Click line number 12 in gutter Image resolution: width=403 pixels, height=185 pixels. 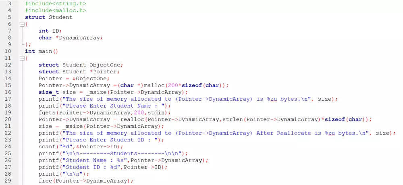coord(8,65)
